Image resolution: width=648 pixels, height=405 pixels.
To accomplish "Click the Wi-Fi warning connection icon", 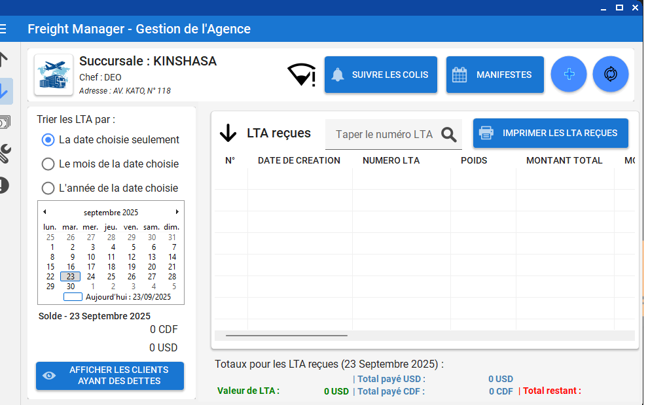I will (x=301, y=75).
